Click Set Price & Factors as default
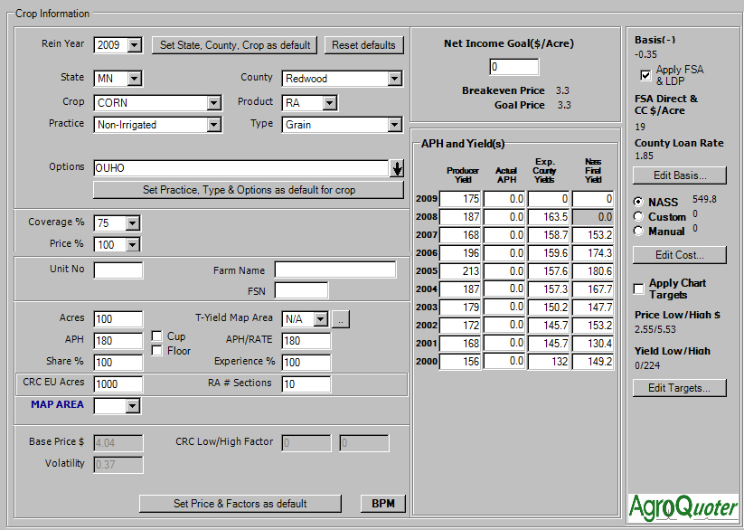This screenshot has width=744, height=530. click(x=240, y=504)
